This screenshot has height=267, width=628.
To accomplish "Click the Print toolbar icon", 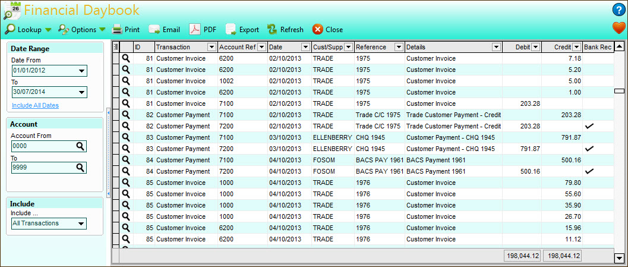I will 125,29.
